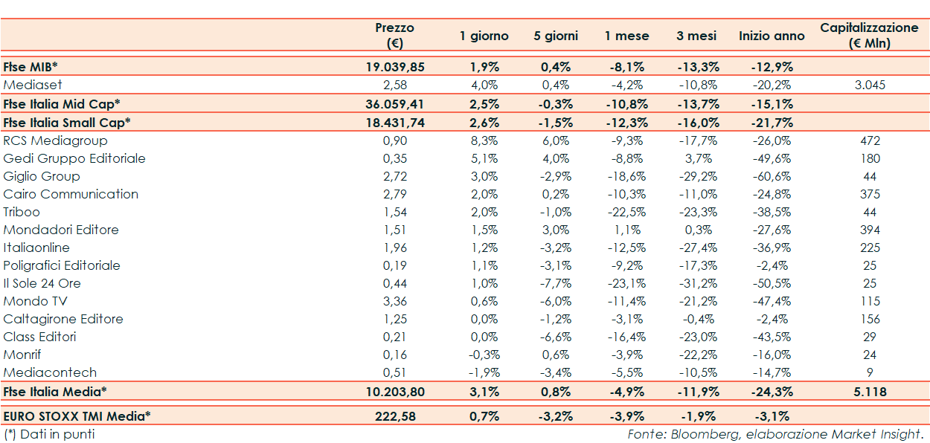Select the 3 mesi column header
The width and height of the screenshot is (930, 443).
coord(696,36)
